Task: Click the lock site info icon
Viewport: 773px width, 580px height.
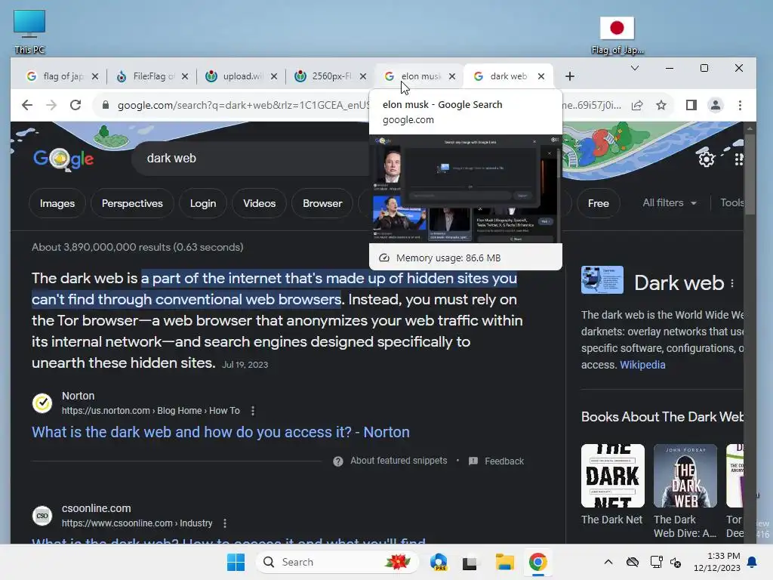Action: 106,105
